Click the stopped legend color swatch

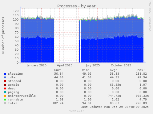tap(5, 81)
